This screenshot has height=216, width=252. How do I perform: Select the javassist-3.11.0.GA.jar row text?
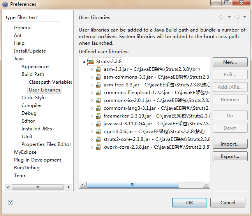[x=156, y=124]
